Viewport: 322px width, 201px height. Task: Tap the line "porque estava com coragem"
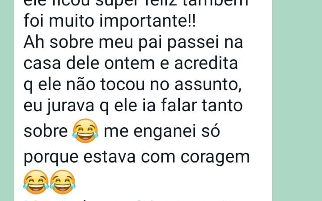[x=136, y=158]
